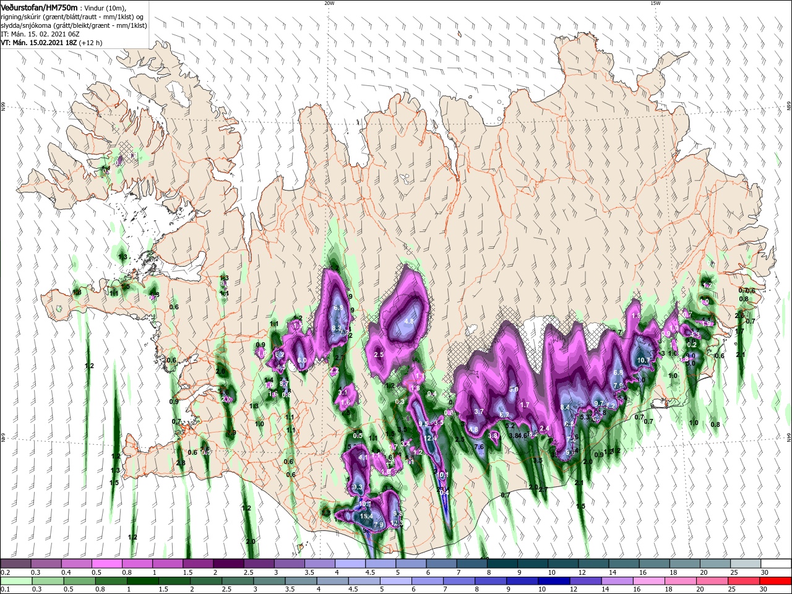The height and width of the screenshot is (594, 792).
Task: Pick the bright pink 0.5–0.8 snow legend swatch
Action: click(106, 564)
